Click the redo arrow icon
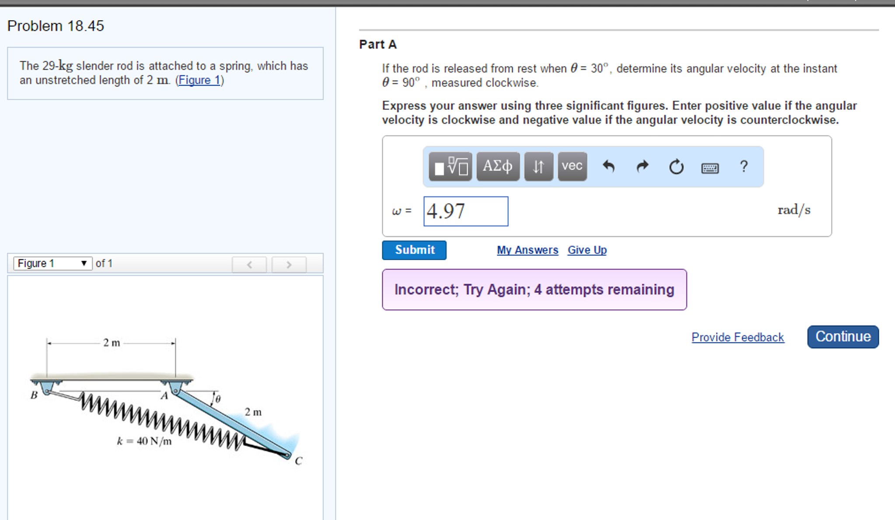895x520 pixels. [642, 167]
